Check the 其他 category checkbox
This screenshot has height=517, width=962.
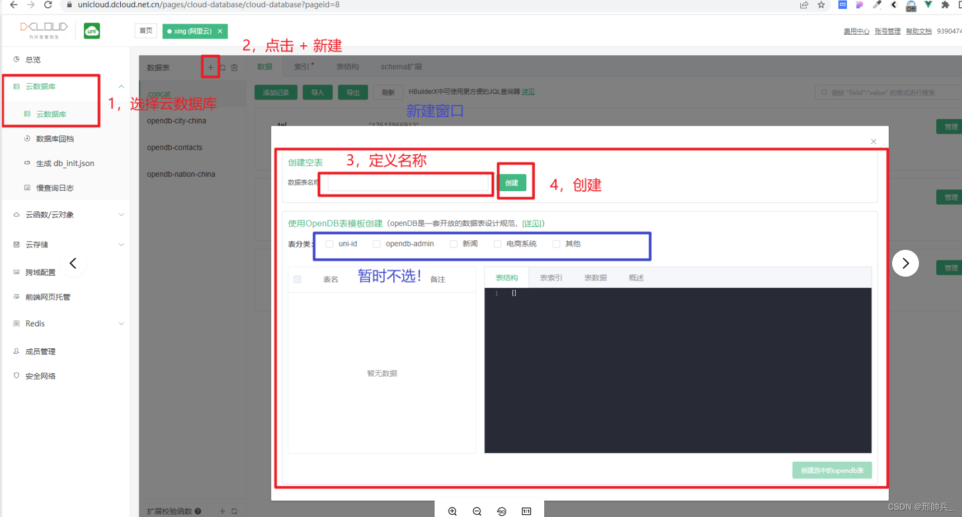click(x=556, y=244)
